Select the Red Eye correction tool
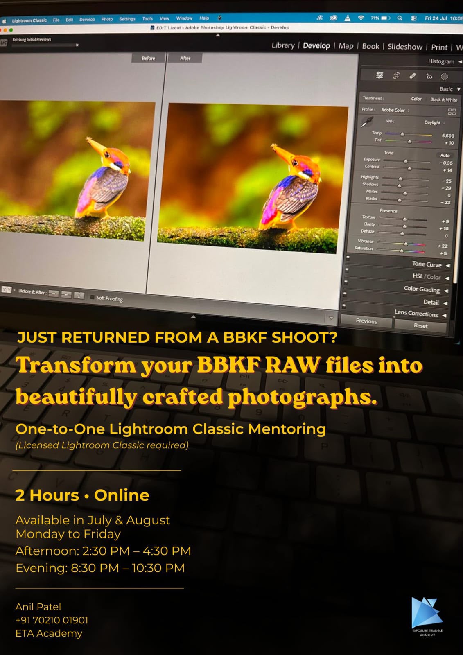The image size is (463, 655). pos(429,76)
